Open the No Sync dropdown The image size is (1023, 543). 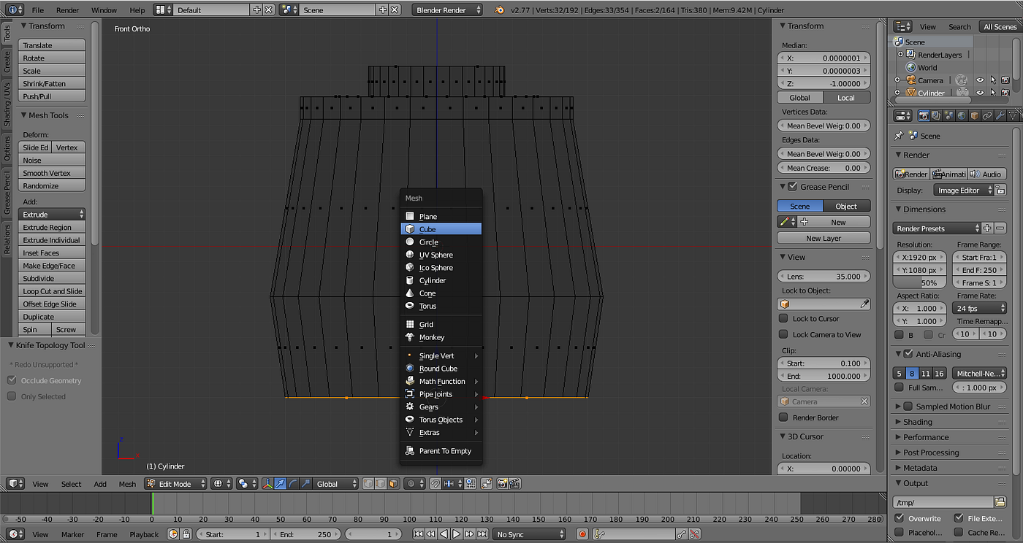point(529,534)
